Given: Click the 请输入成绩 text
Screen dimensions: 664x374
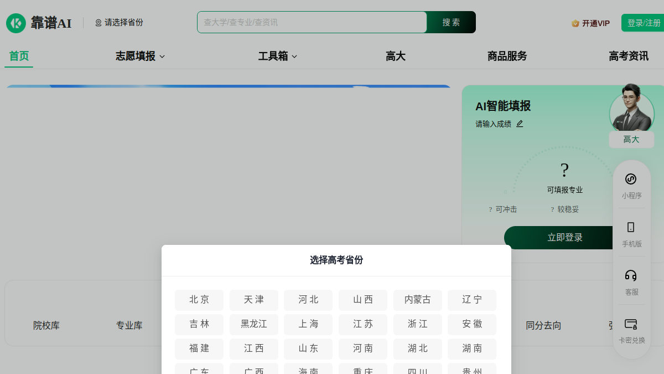Looking at the screenshot, I should (493, 124).
